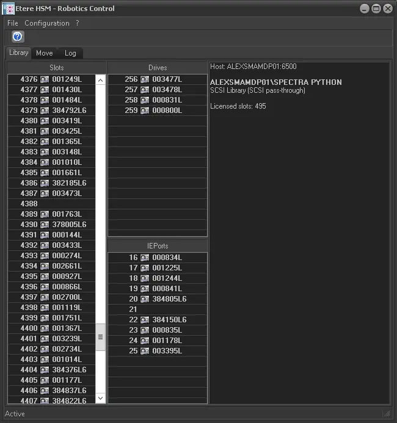
Task: Click tape icon for slot 4376
Action: click(45, 79)
